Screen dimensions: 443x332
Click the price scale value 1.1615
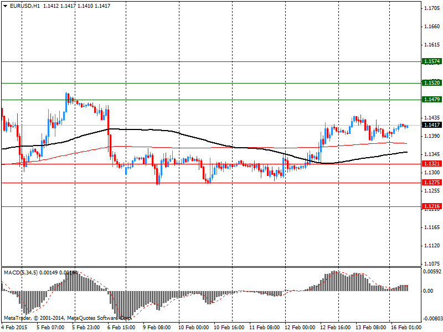click(x=432, y=45)
